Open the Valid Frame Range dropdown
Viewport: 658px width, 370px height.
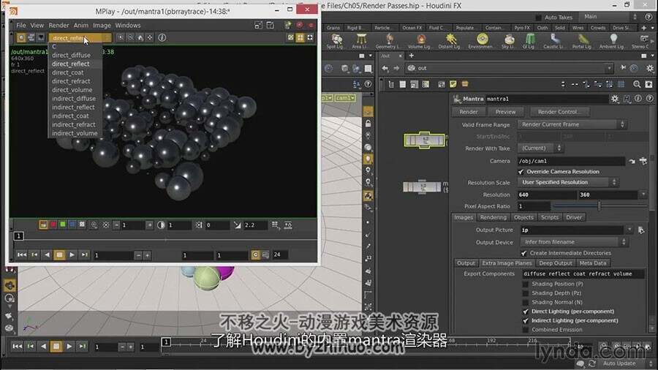572,124
